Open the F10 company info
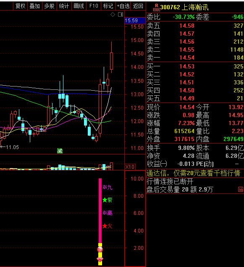244x267 pixels. click(x=94, y=6)
